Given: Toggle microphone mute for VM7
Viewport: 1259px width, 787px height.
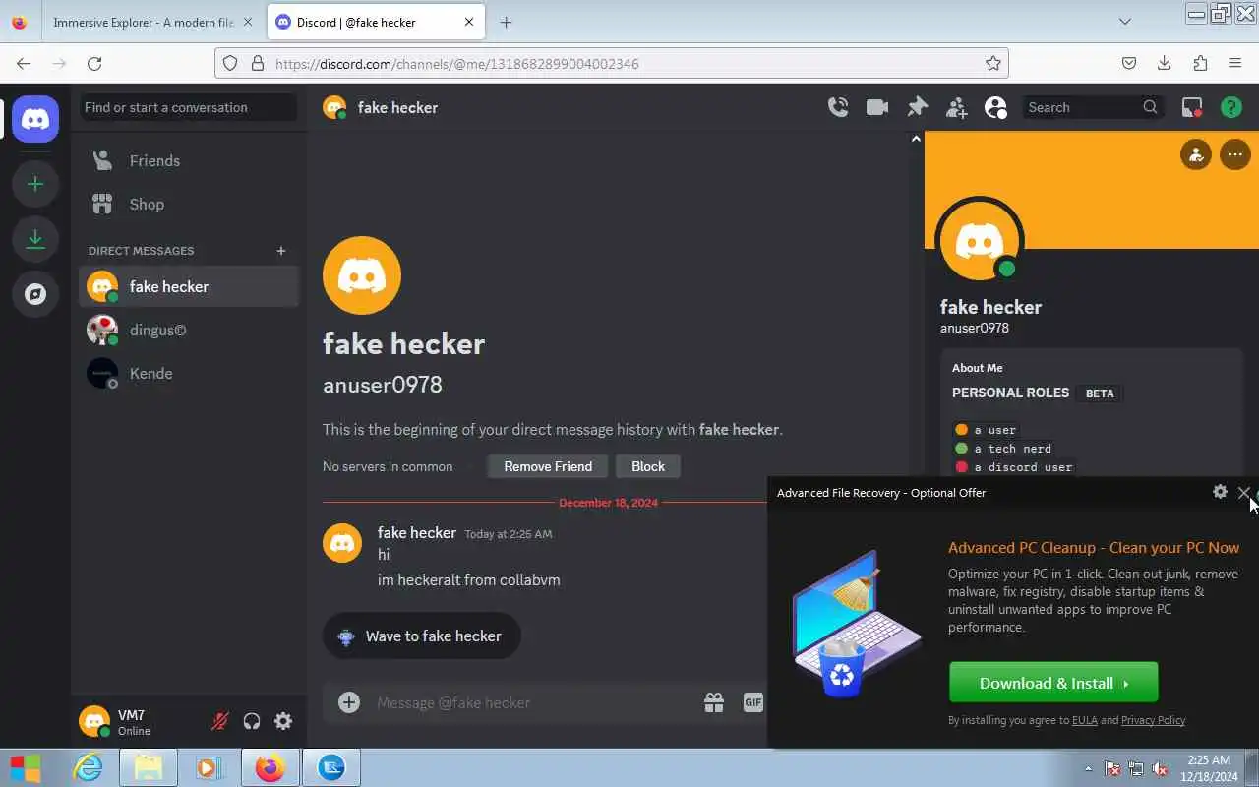Looking at the screenshot, I should (x=220, y=721).
